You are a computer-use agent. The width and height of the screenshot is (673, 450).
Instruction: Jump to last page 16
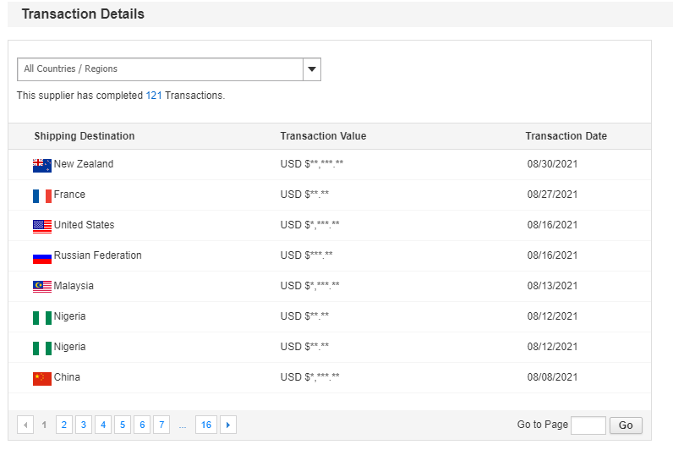coord(206,425)
